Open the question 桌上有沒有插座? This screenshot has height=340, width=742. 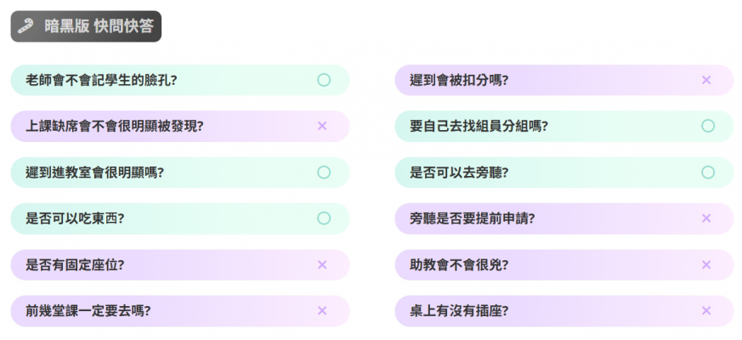point(459,311)
